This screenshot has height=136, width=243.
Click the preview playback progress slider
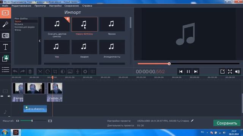[x=188, y=64]
